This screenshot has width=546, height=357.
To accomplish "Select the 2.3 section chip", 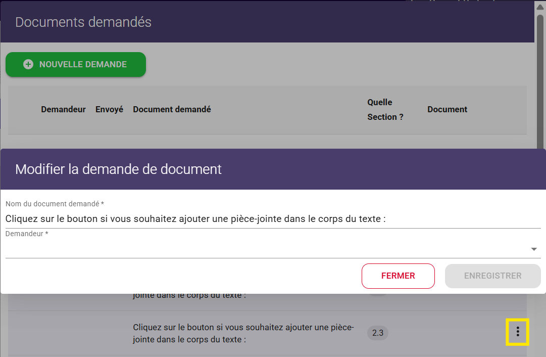I will click(x=378, y=333).
